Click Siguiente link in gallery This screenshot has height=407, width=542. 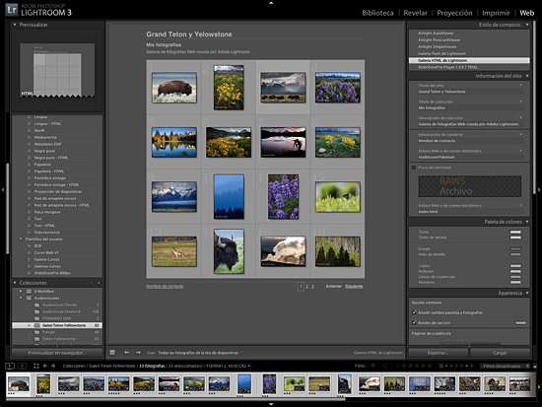point(354,287)
